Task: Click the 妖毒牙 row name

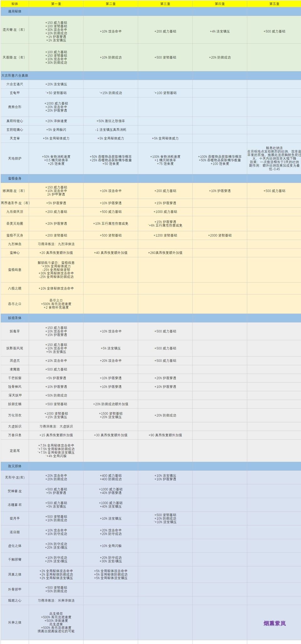Action: click(15, 331)
